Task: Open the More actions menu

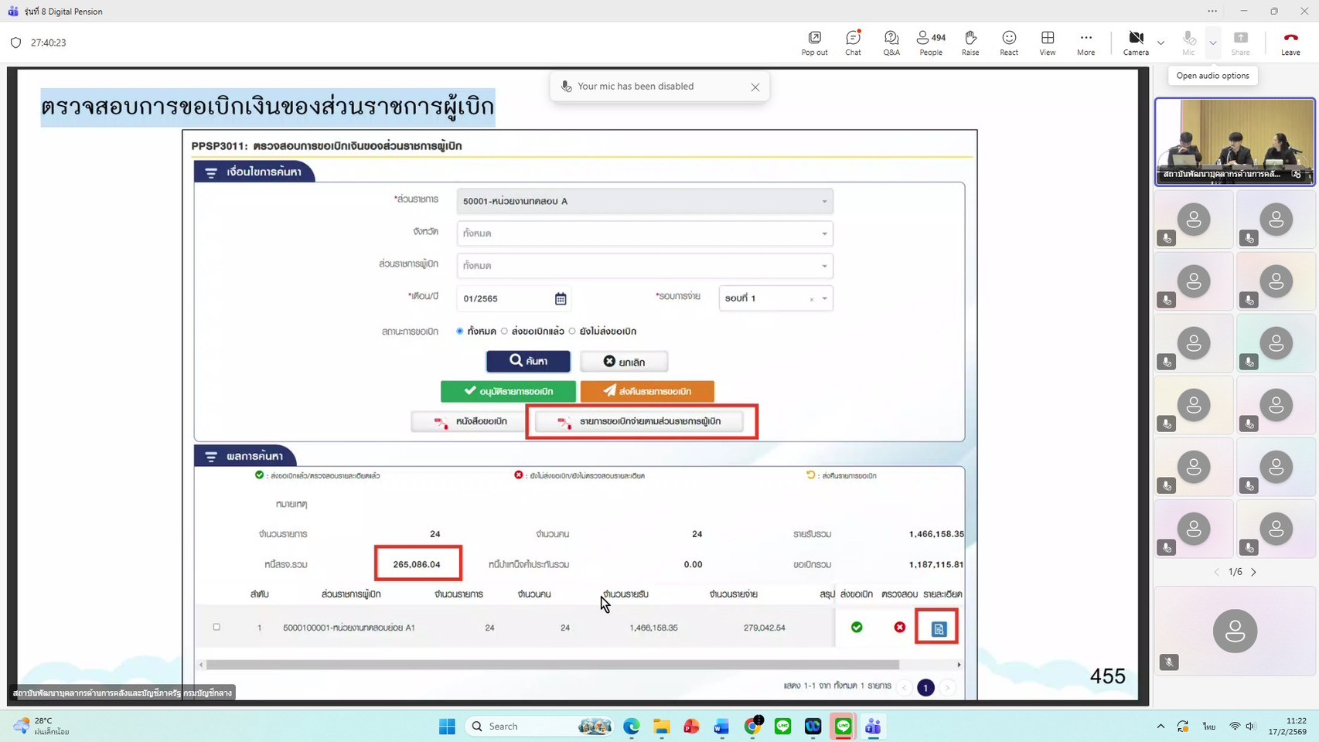Action: pyautogui.click(x=1086, y=43)
